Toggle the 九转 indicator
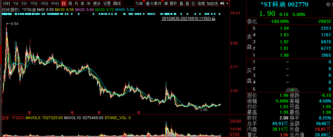 (x=139, y=3)
